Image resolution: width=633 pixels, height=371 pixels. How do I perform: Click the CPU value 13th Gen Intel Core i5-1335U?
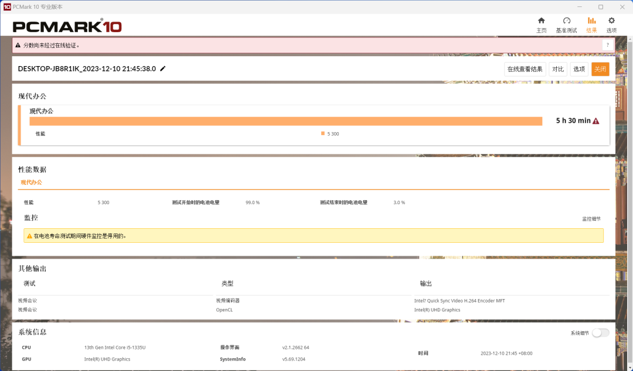point(115,347)
